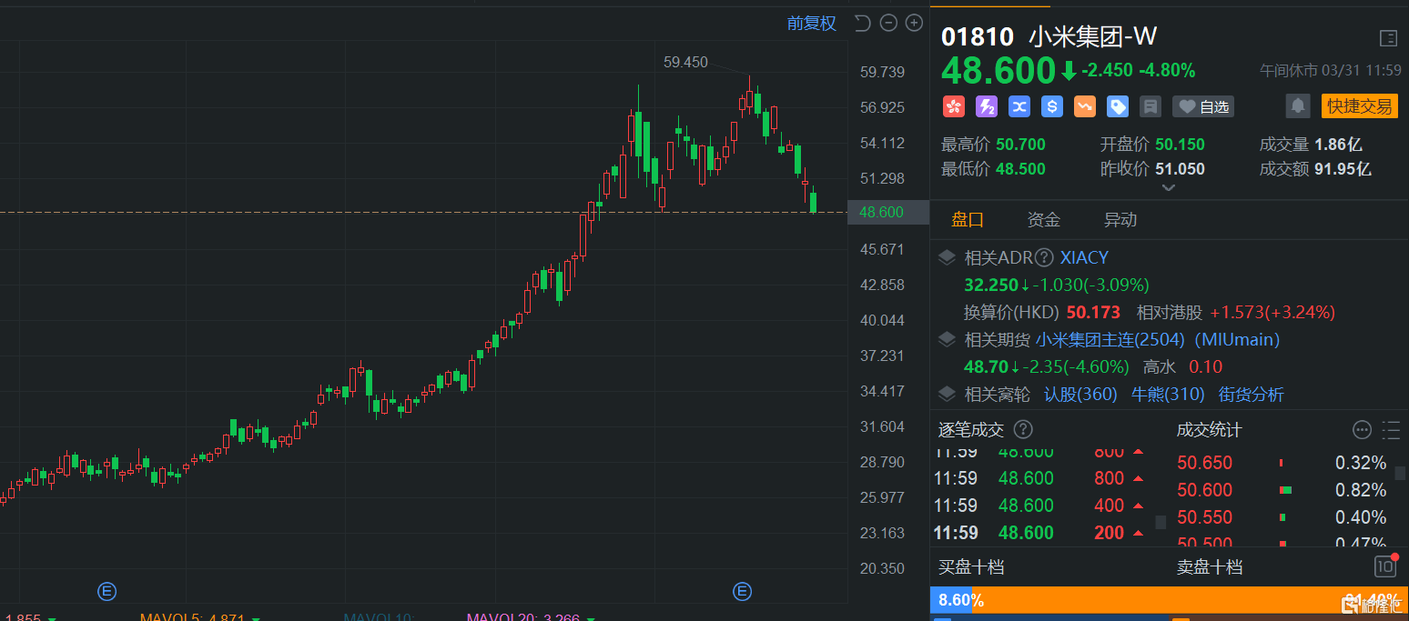Expand more quote details chevron
1409x621 pixels.
(x=1169, y=188)
